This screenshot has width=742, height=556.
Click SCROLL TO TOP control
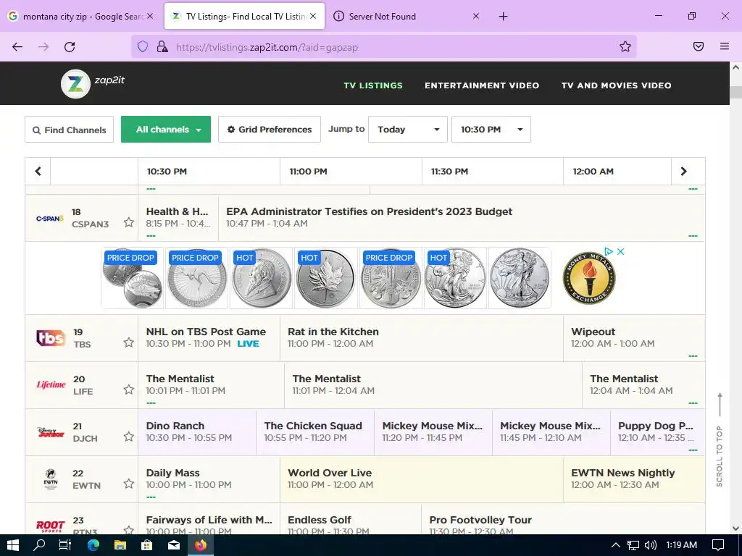tap(720, 439)
